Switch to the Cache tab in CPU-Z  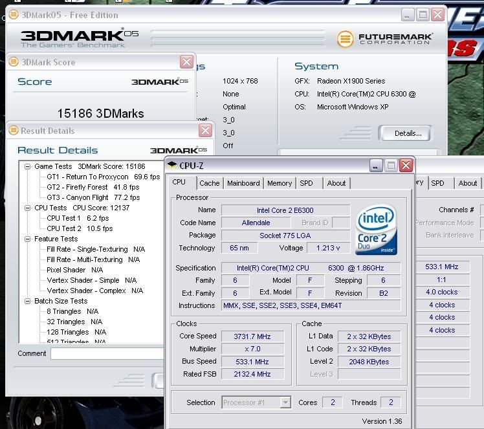pyautogui.click(x=209, y=183)
